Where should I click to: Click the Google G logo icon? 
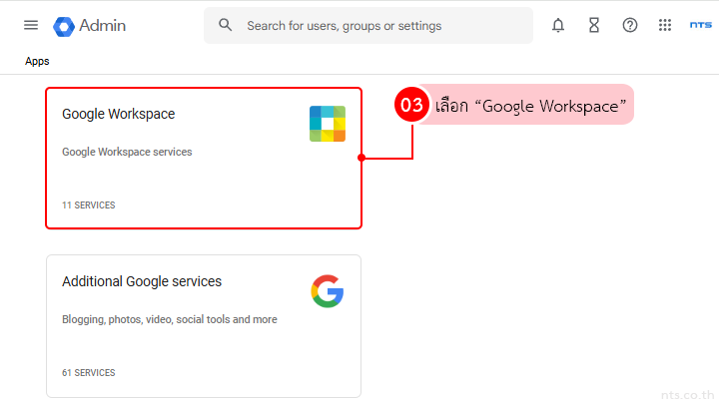(x=327, y=291)
